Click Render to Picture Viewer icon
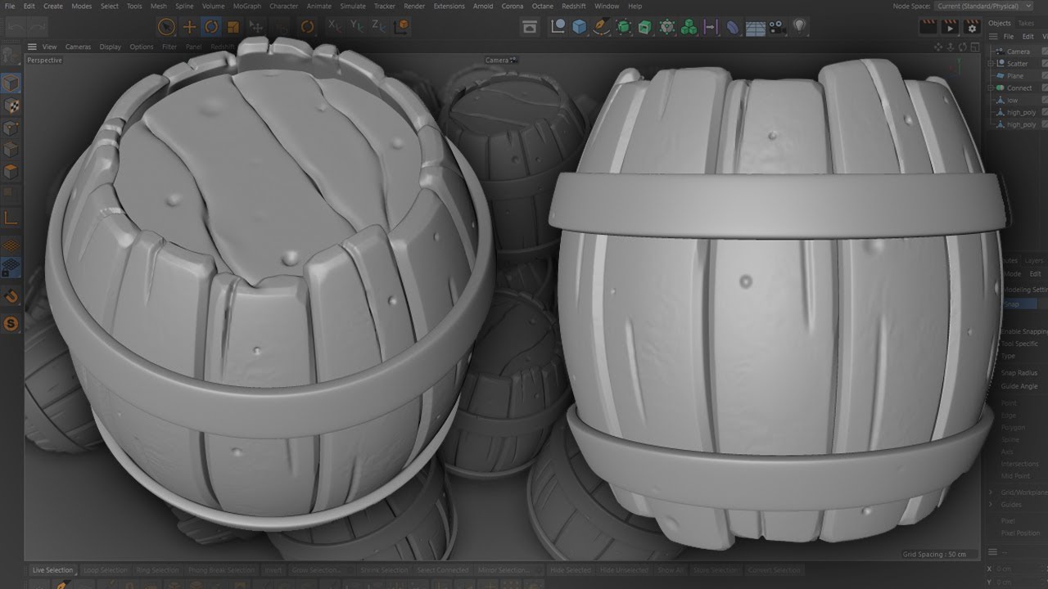The height and width of the screenshot is (589, 1048). click(x=950, y=27)
